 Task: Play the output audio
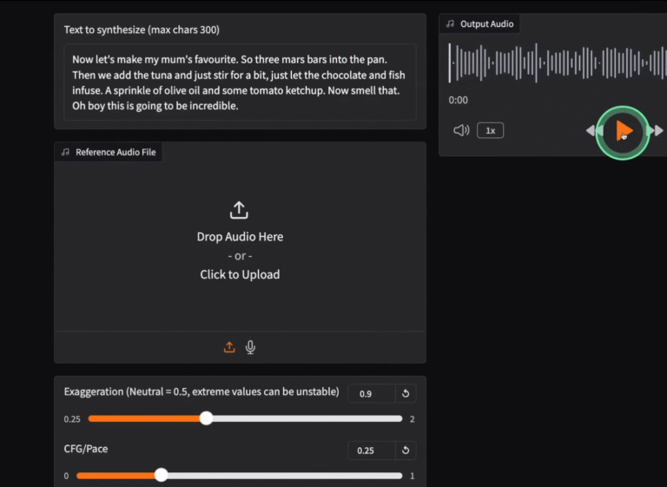pyautogui.click(x=624, y=130)
